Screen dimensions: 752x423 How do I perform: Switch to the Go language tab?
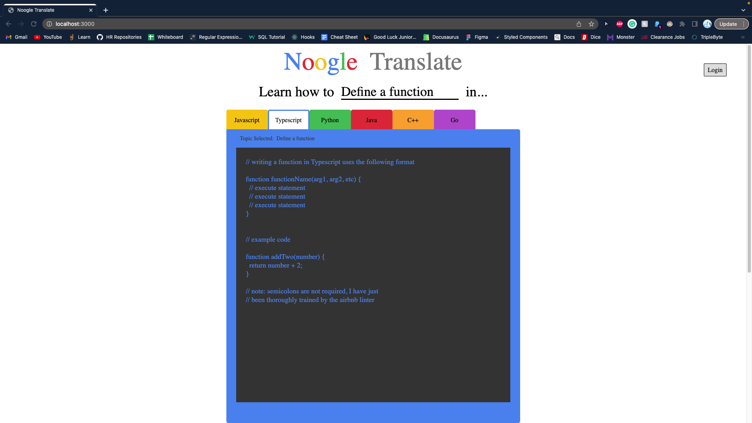coord(454,120)
